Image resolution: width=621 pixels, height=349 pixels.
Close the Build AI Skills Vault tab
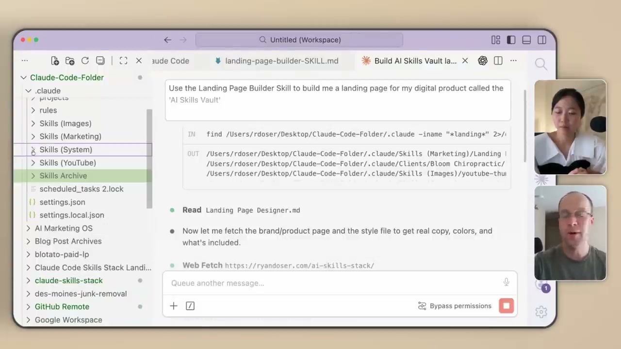465,61
